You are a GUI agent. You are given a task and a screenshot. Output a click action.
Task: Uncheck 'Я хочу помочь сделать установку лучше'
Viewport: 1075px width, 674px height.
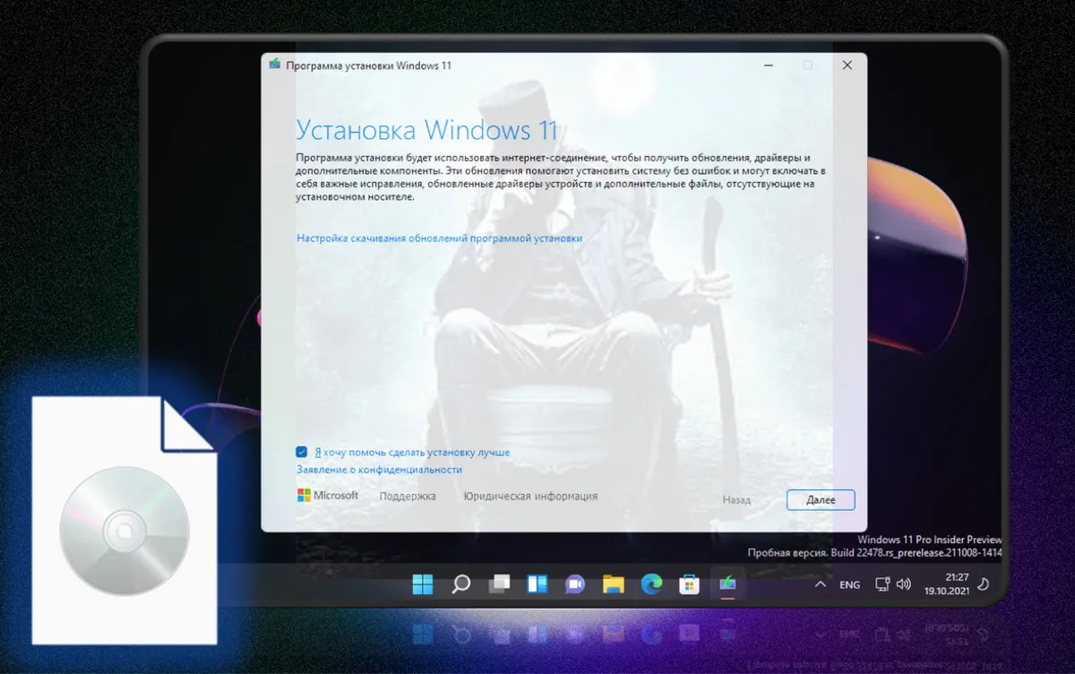pos(302,453)
